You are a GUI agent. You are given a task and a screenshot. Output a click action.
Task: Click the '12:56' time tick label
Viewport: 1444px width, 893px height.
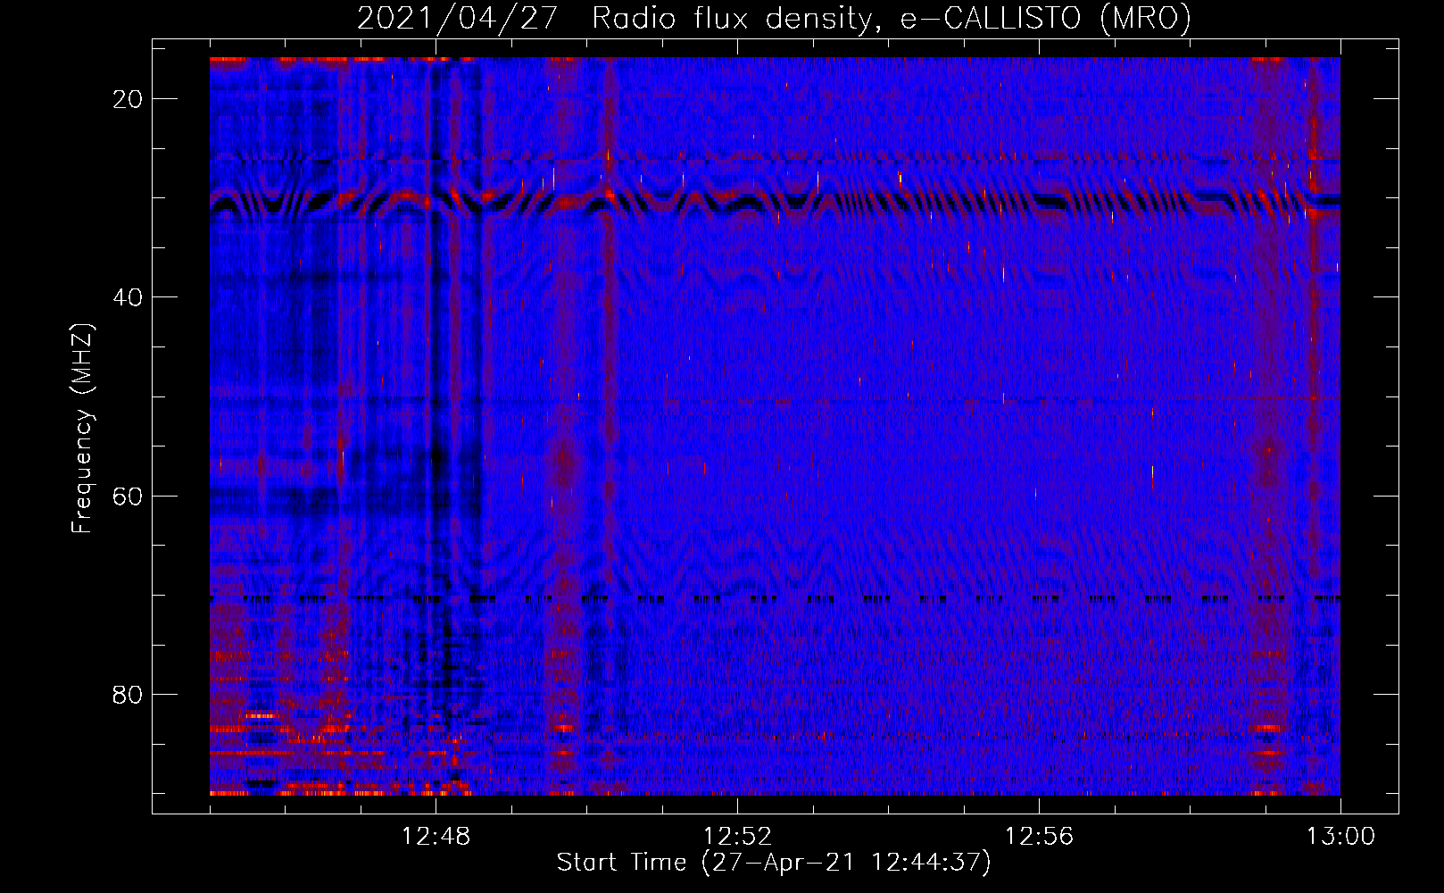pyautogui.click(x=1039, y=837)
